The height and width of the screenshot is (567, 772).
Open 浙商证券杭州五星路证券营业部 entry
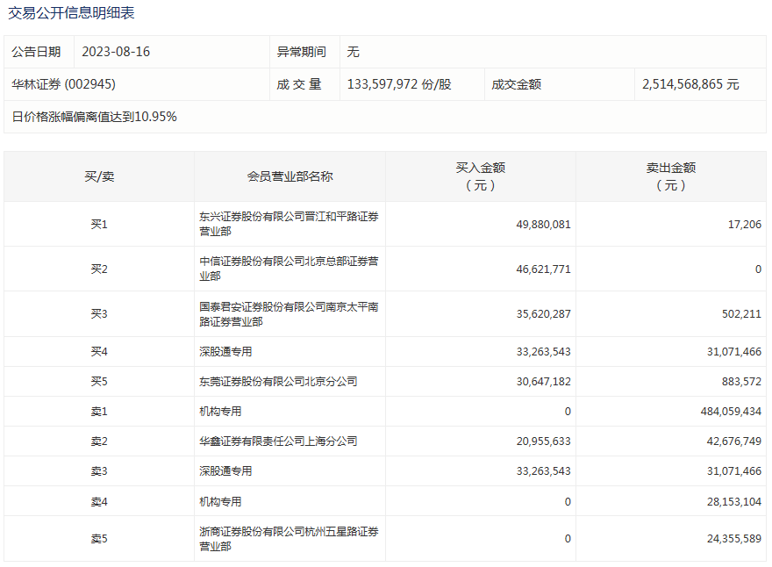point(289,539)
